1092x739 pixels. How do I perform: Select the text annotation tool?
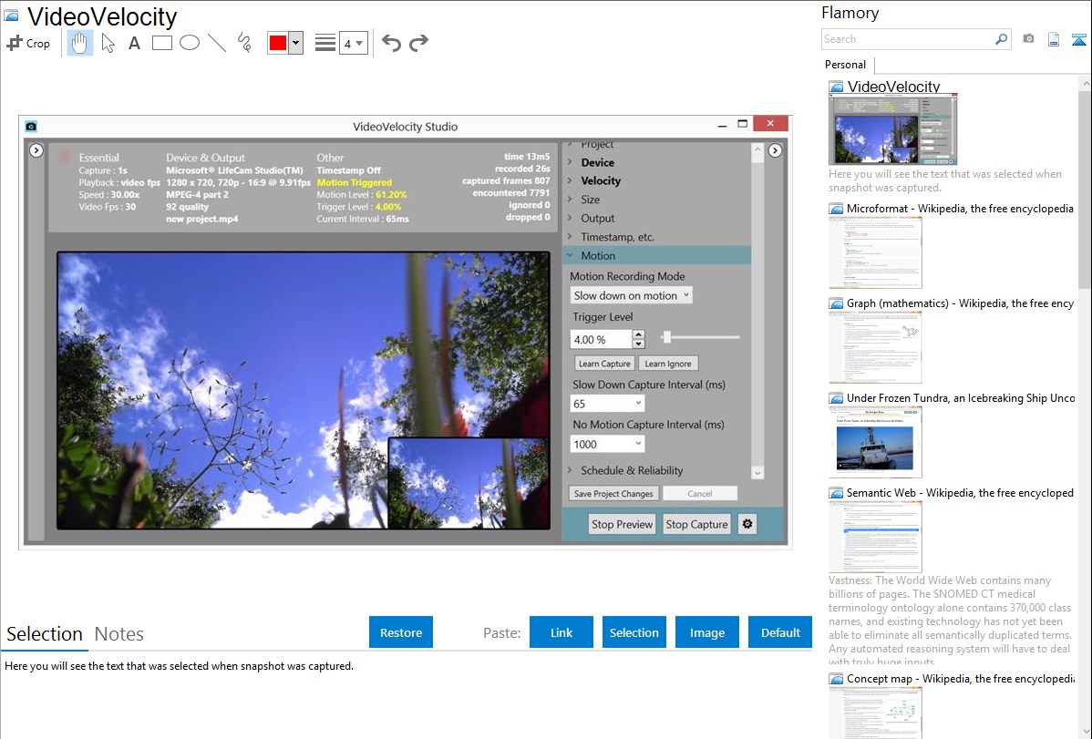coord(134,43)
